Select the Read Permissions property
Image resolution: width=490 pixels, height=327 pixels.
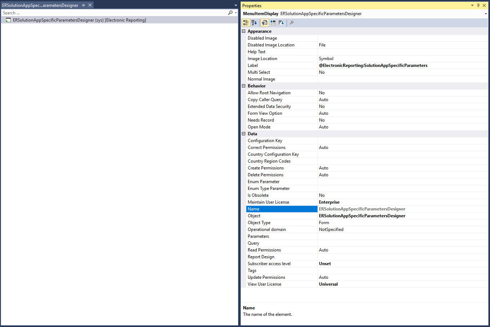click(282, 250)
